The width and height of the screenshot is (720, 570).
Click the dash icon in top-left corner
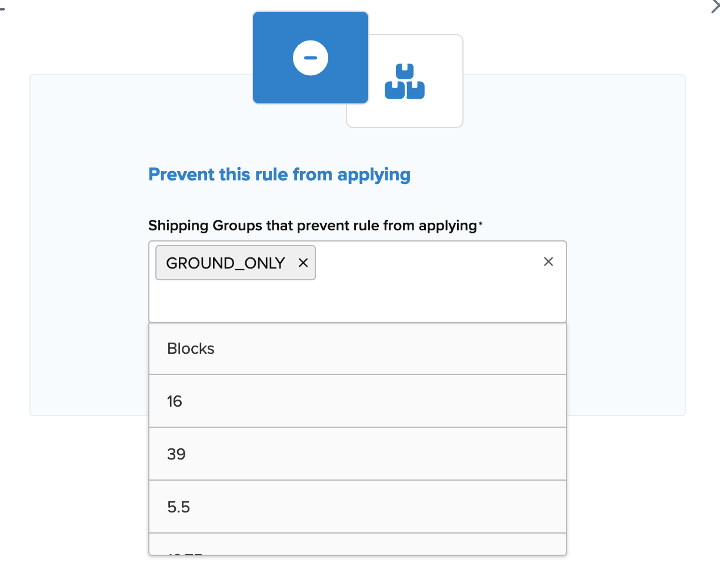(2, 10)
